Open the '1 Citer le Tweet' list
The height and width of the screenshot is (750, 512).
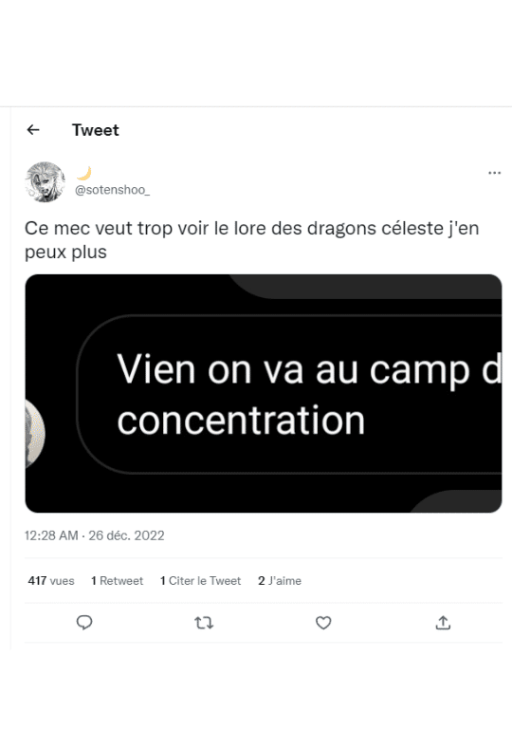pyautogui.click(x=201, y=581)
